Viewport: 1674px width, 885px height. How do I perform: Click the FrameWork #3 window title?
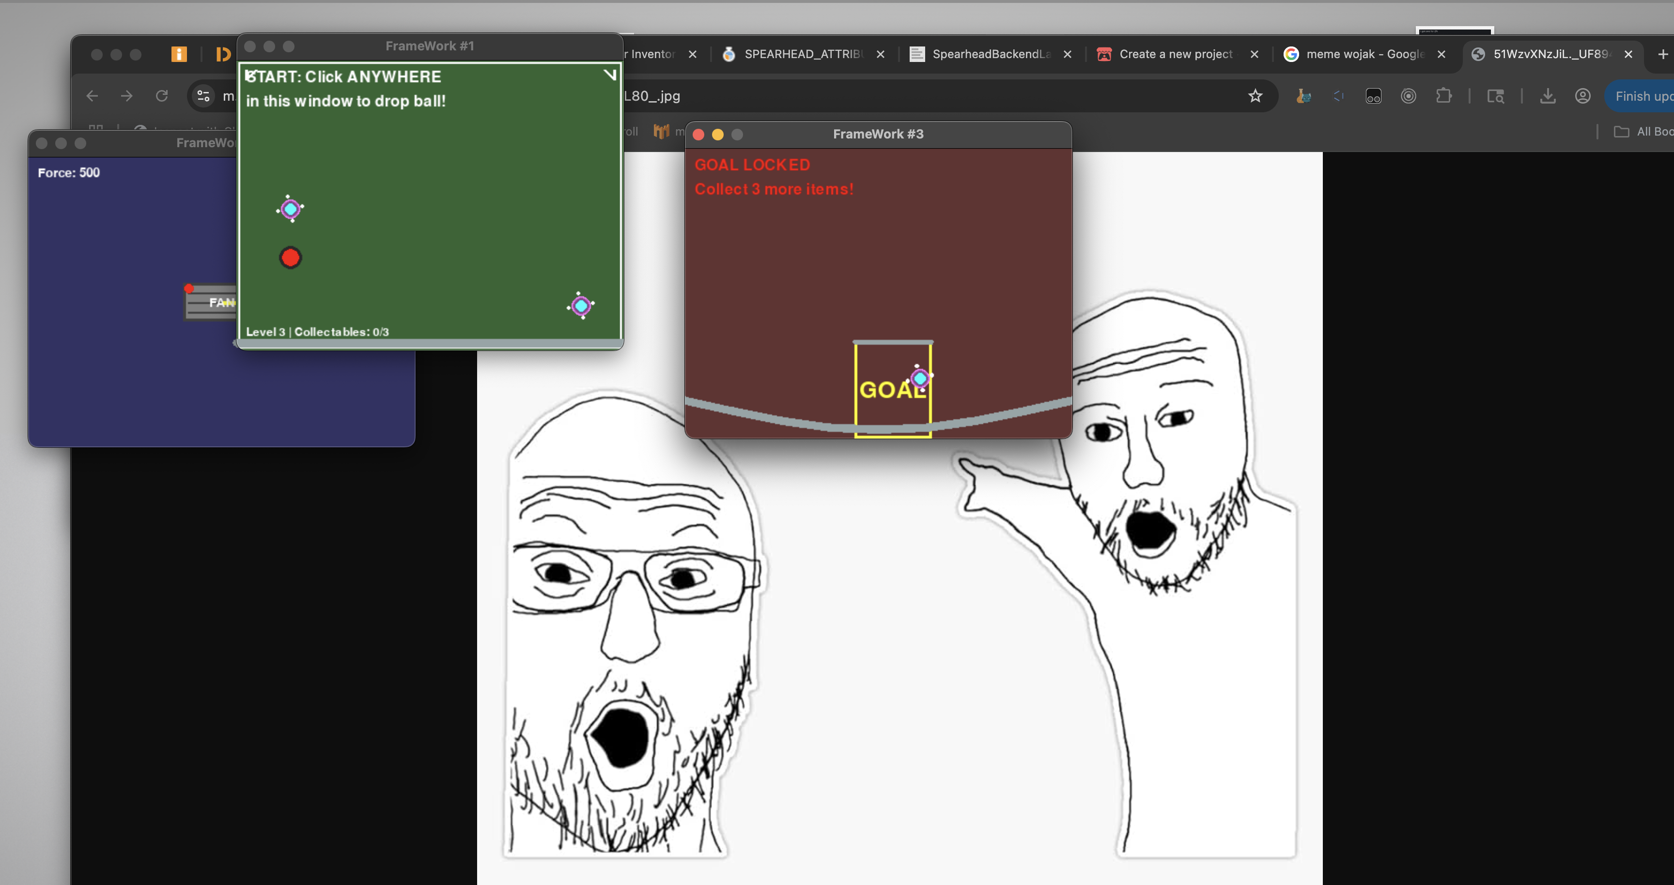pos(878,134)
